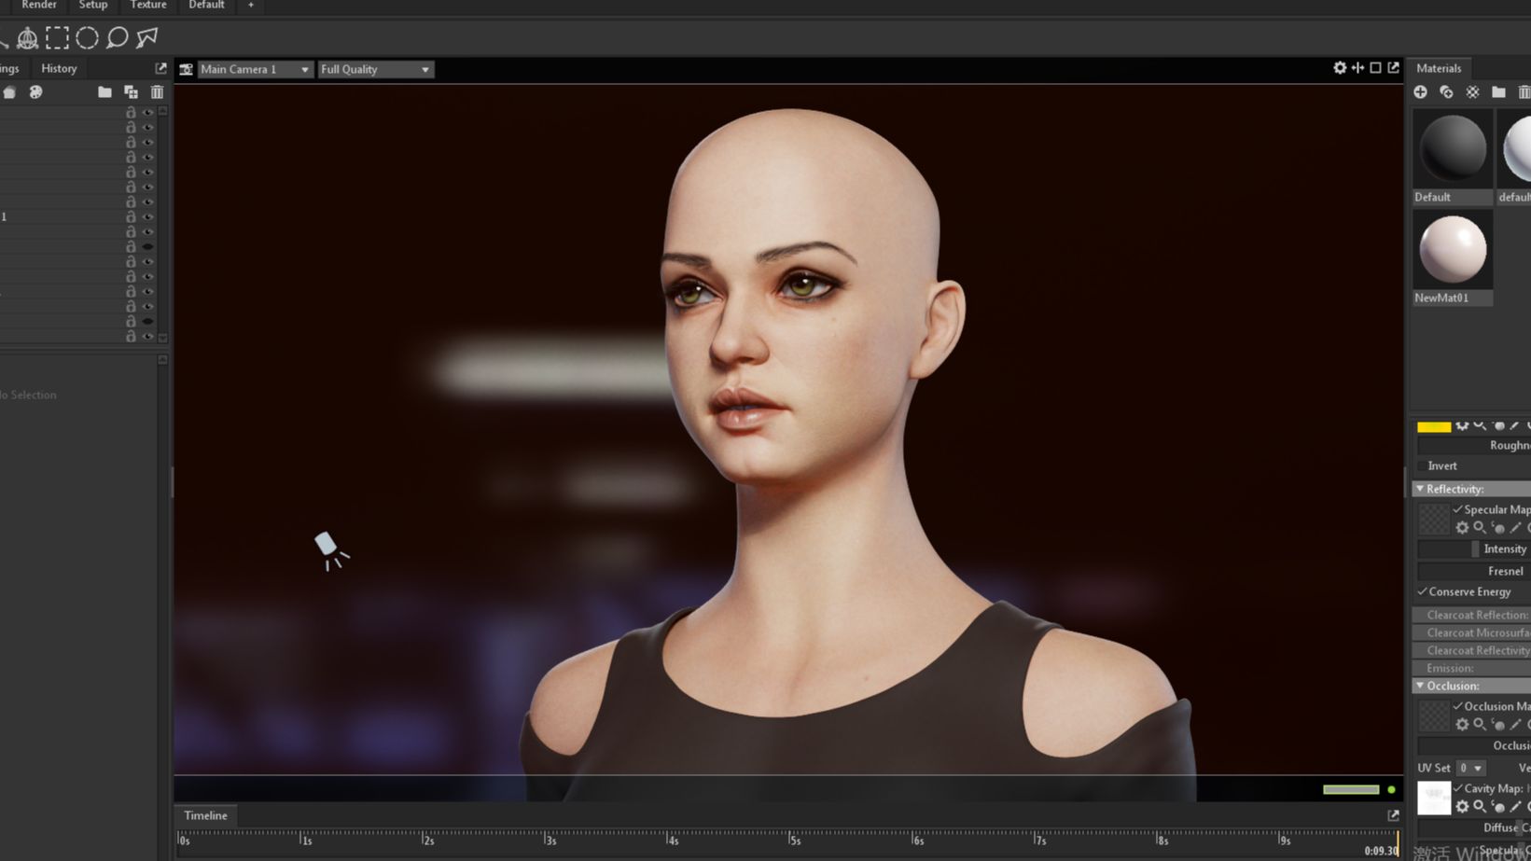Pop out the timeline panel
The image size is (1531, 861).
coord(1393,815)
